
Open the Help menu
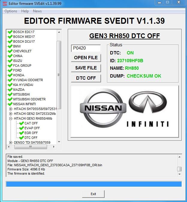pyautogui.click(x=25, y=11)
